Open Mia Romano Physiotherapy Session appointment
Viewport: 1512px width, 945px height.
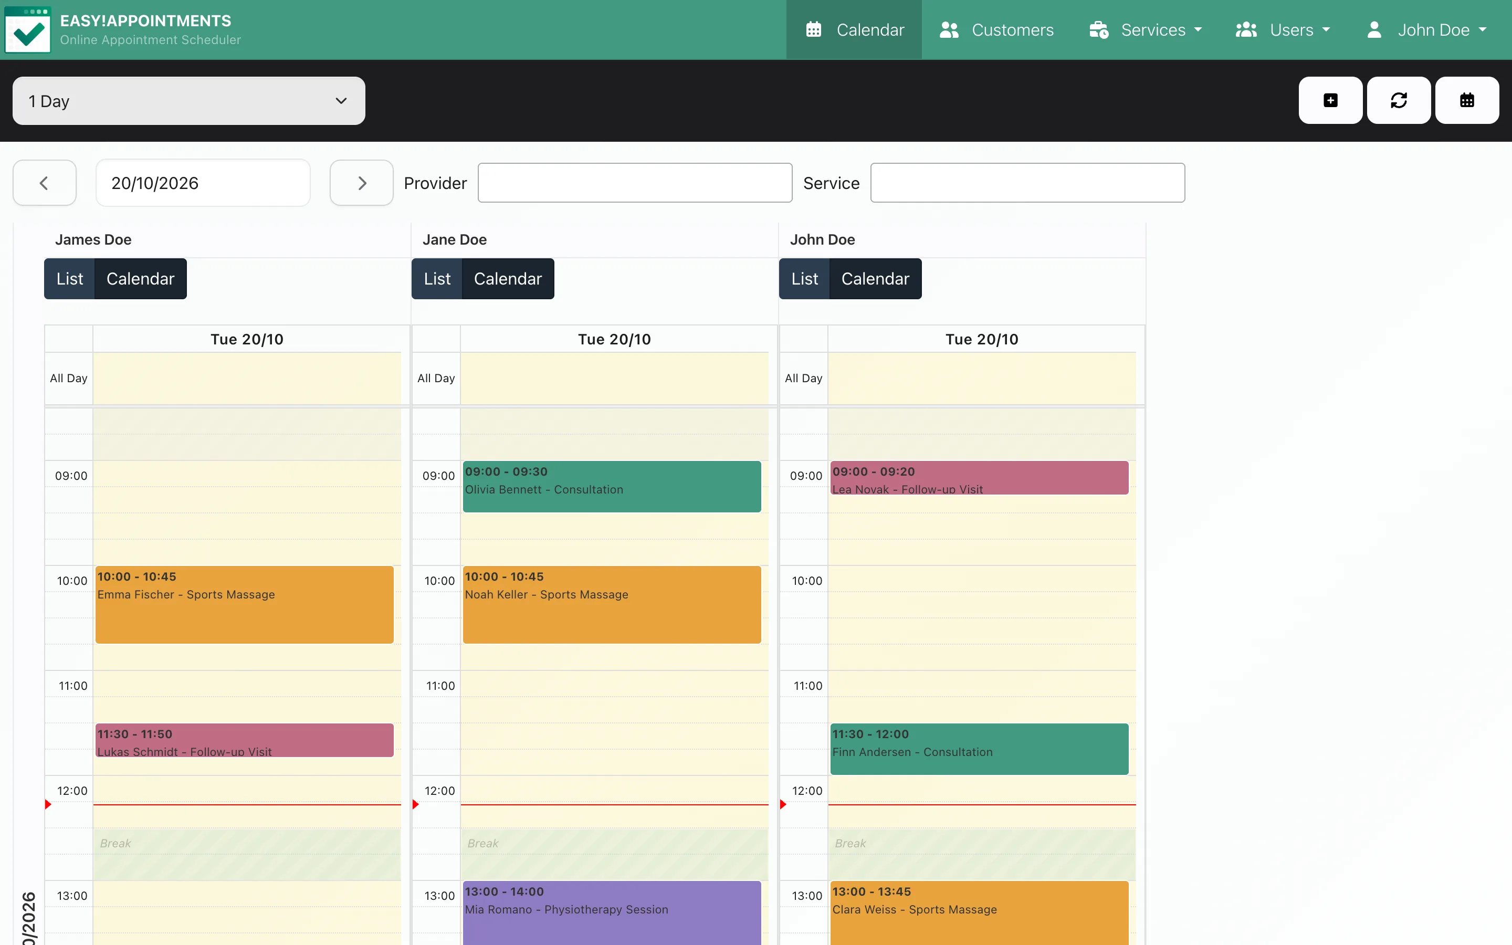pyautogui.click(x=612, y=912)
